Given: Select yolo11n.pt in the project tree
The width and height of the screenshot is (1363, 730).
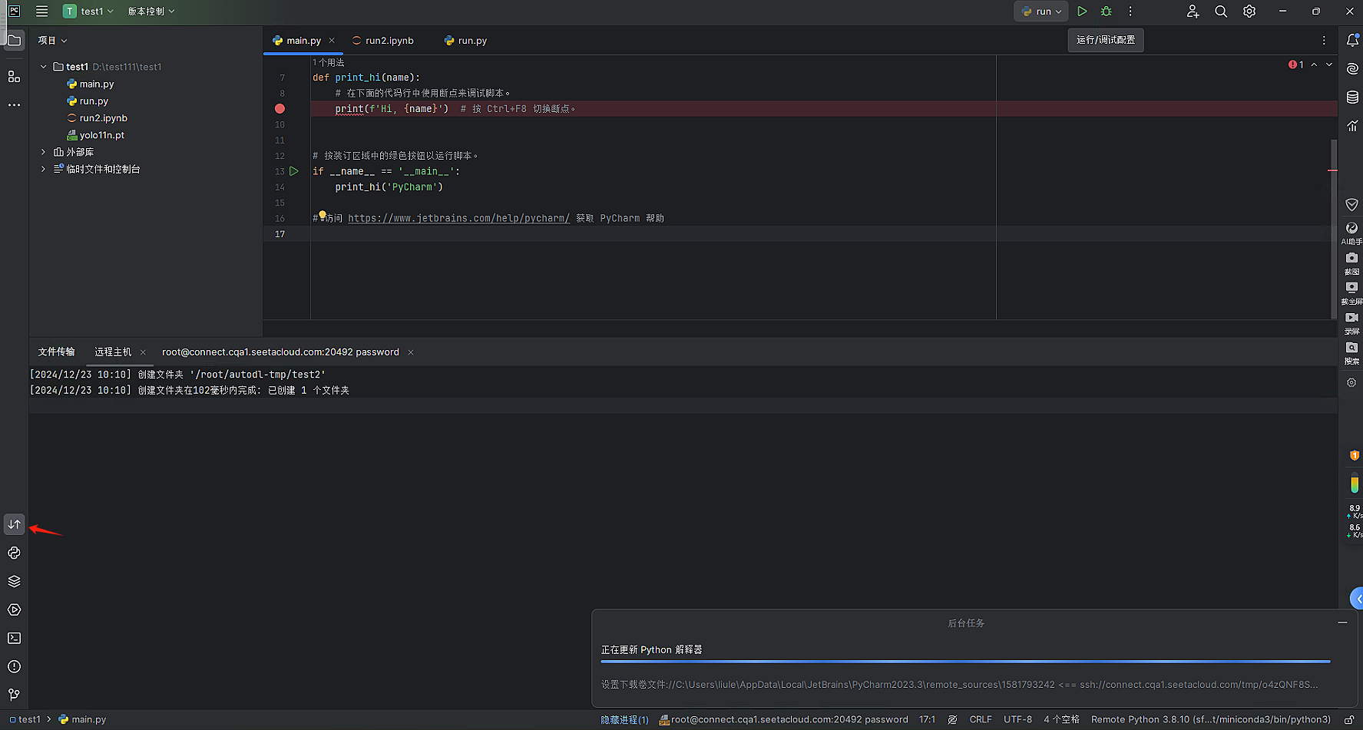Looking at the screenshot, I should pyautogui.click(x=95, y=135).
